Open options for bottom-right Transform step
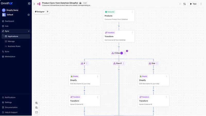Screen dimensions: 206x116 tap(167, 97)
